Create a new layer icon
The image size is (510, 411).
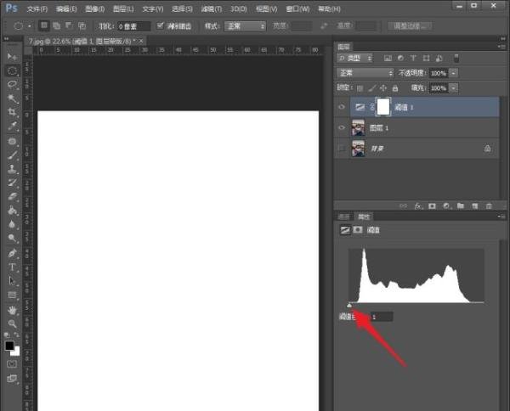click(475, 205)
